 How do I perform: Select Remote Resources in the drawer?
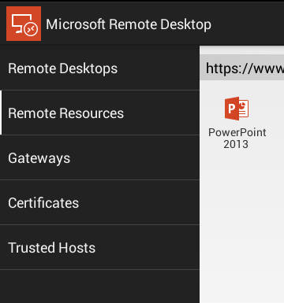point(99,113)
